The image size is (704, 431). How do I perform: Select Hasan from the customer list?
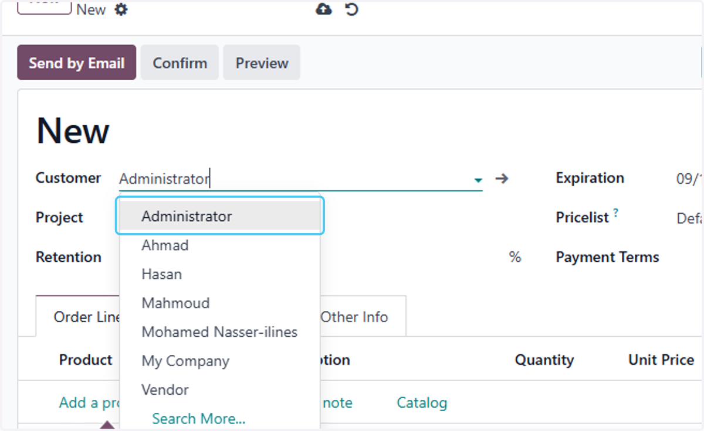pos(221,274)
